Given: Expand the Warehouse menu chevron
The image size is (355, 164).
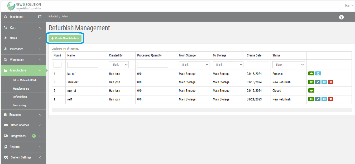Looking at the screenshot, I should click(40, 60).
